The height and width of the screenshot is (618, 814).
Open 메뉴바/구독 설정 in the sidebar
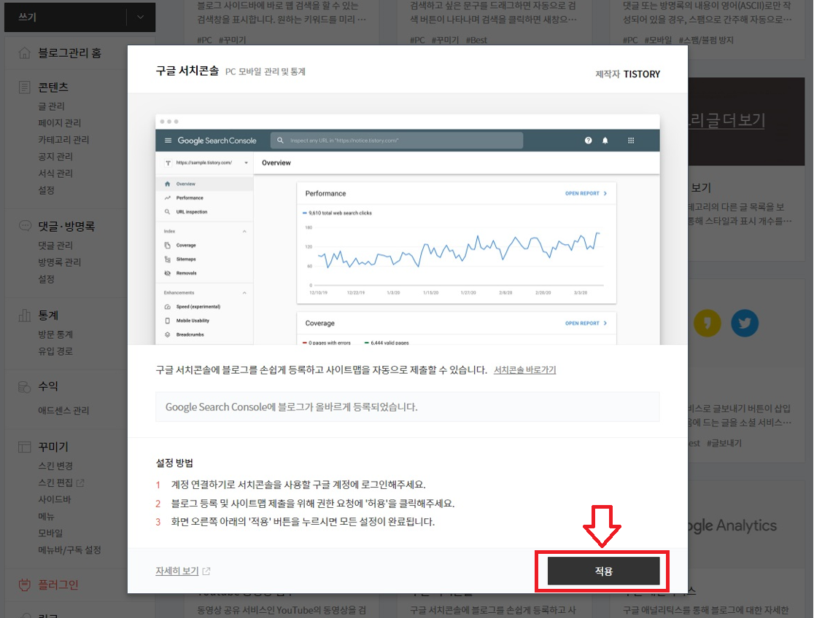click(69, 550)
